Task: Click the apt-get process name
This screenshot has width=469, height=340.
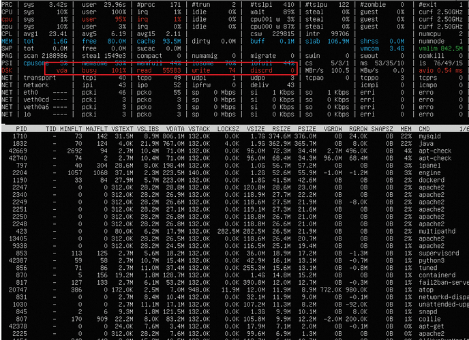Action: click(432, 326)
